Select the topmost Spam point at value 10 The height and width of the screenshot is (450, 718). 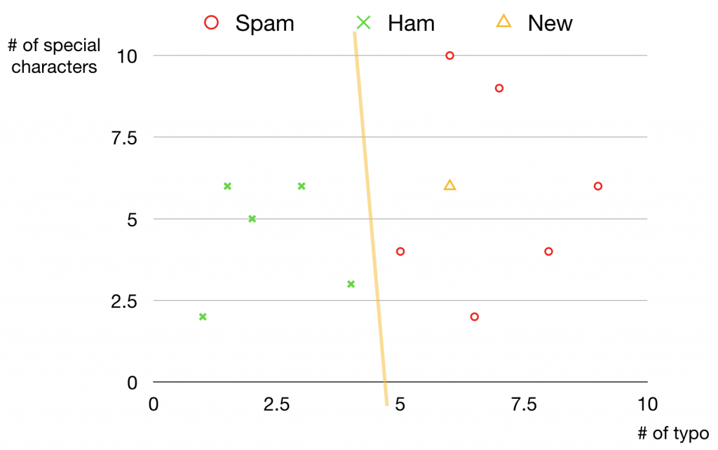point(449,55)
